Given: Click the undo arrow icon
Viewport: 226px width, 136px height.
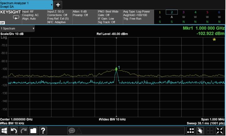Looking at the screenshot, I should (14, 131).
